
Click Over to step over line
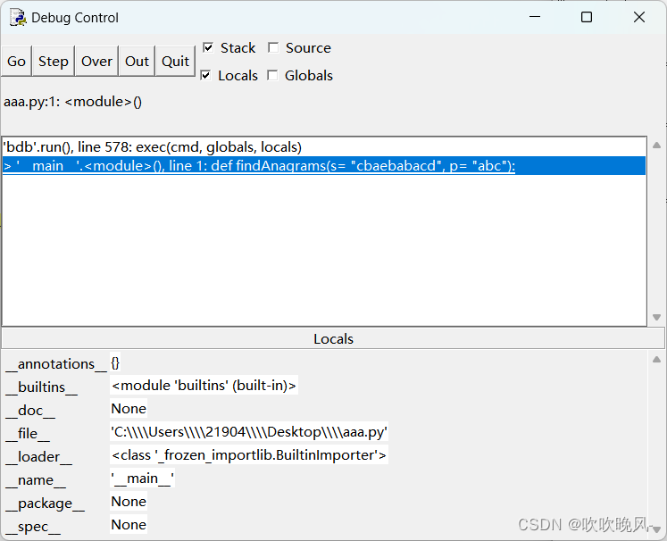click(96, 62)
